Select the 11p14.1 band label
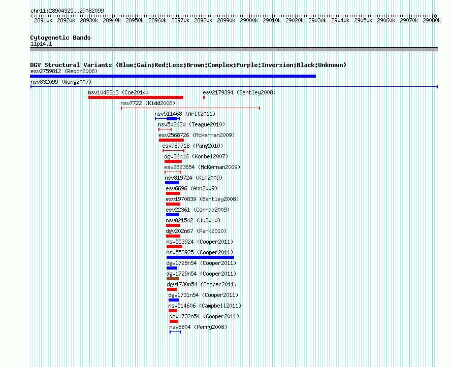 click(x=41, y=44)
